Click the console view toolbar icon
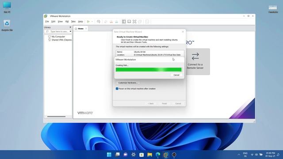The height and width of the screenshot is (159, 283). click(147, 22)
